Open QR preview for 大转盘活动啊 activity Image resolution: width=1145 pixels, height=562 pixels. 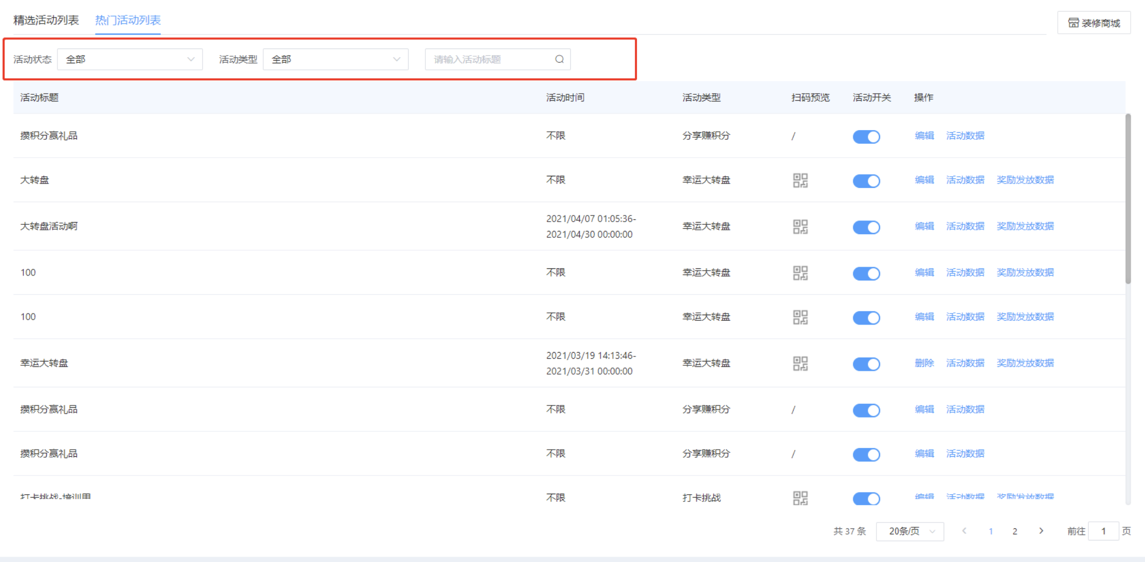pos(800,226)
